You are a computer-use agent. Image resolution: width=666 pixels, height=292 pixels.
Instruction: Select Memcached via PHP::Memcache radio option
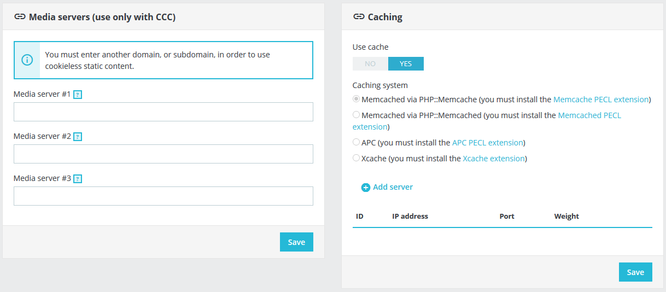(x=357, y=100)
